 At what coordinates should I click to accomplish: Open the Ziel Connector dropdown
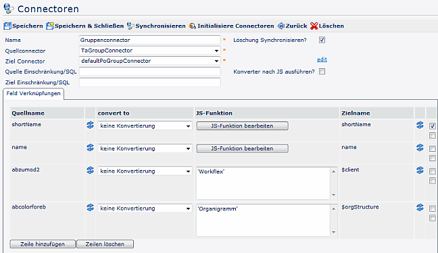(150, 61)
